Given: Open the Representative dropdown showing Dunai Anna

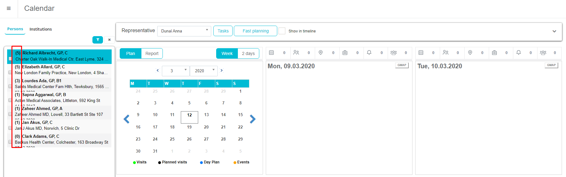Looking at the screenshot, I should [184, 31].
